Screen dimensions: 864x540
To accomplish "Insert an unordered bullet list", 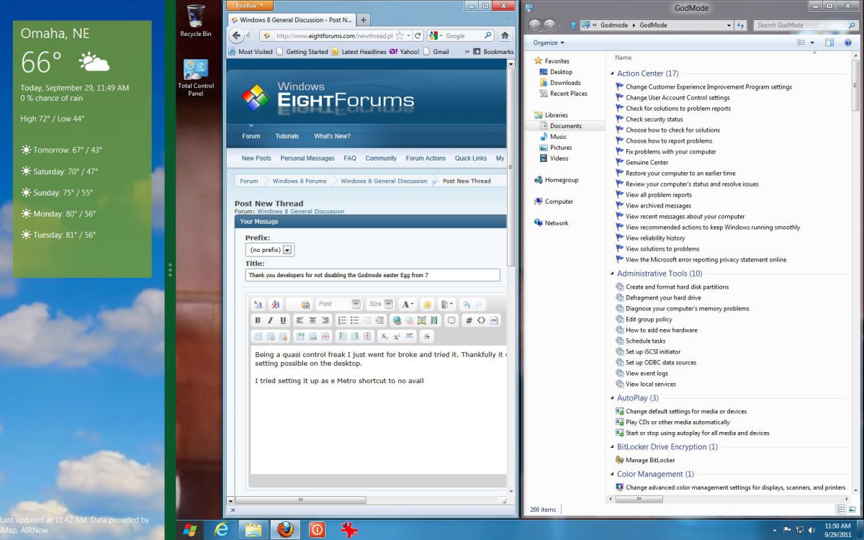I will (354, 320).
